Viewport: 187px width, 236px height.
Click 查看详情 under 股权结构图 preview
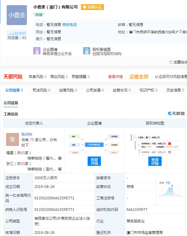pos(155,161)
